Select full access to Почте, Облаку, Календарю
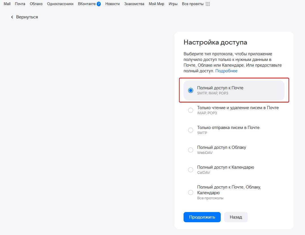 pyautogui.click(x=191, y=192)
